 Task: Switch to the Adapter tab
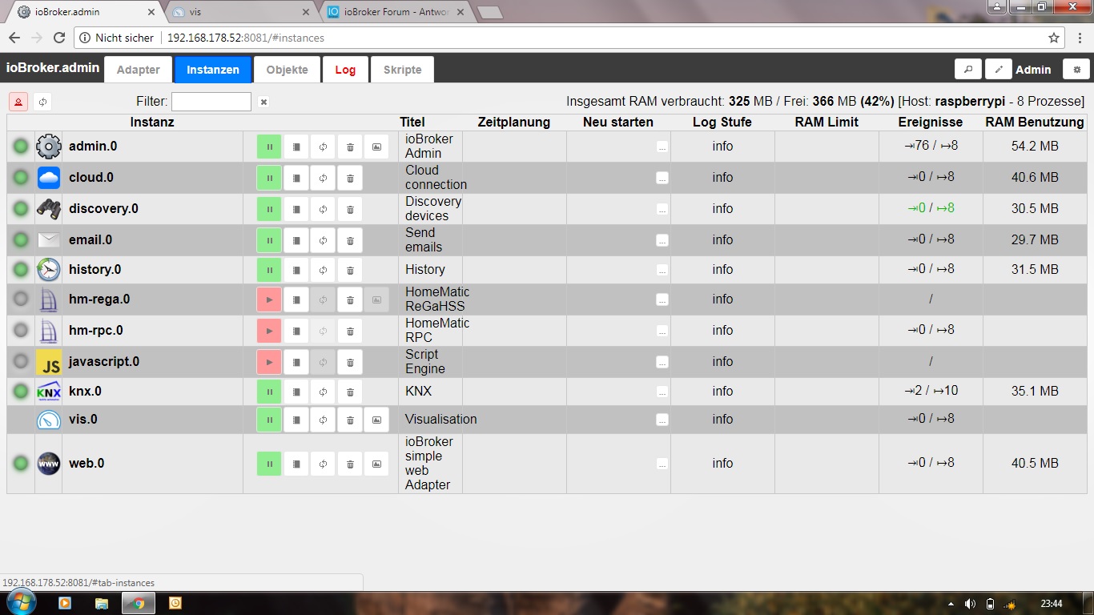pyautogui.click(x=139, y=70)
